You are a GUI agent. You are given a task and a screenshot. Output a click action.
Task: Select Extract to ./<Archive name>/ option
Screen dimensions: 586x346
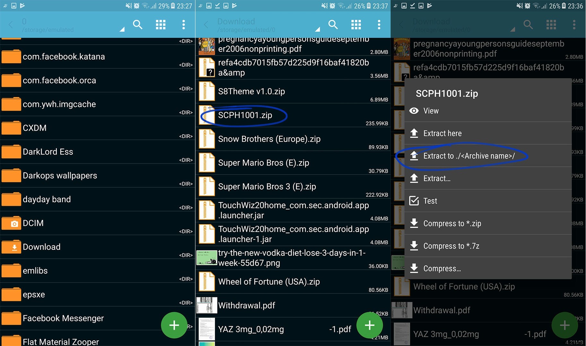pos(469,156)
